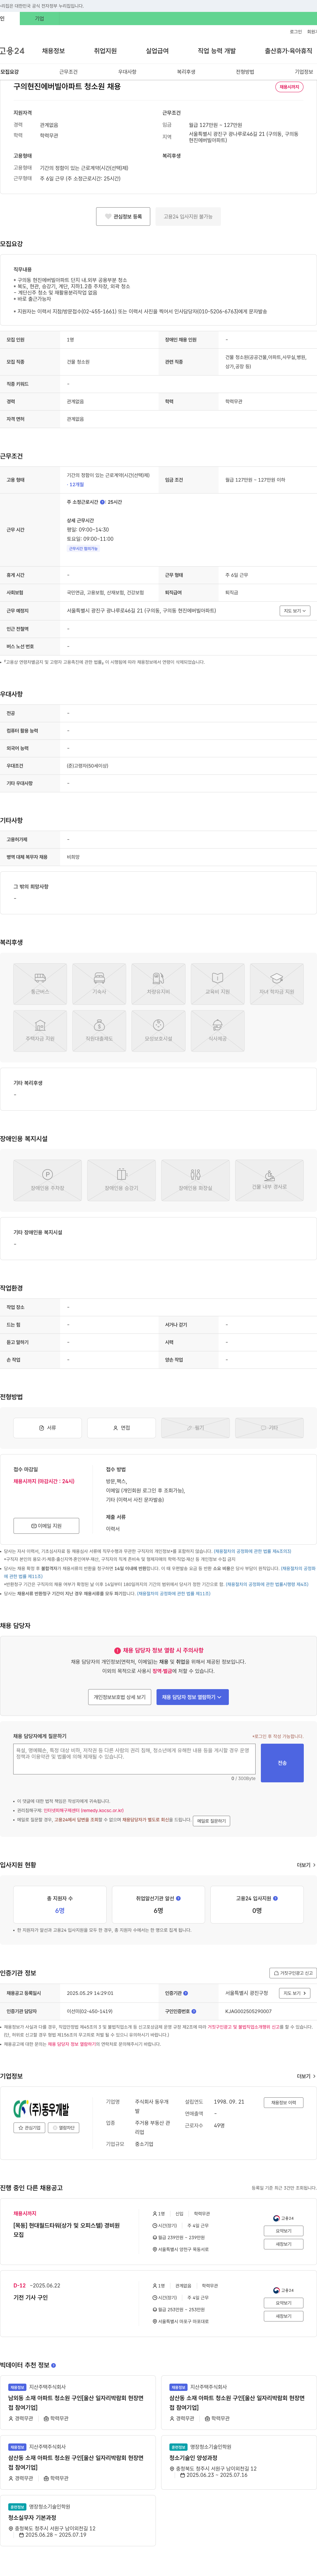Expand 더보기 in 기업정보 section
Viewport: 317px width, 2576px height.
coord(306,2076)
